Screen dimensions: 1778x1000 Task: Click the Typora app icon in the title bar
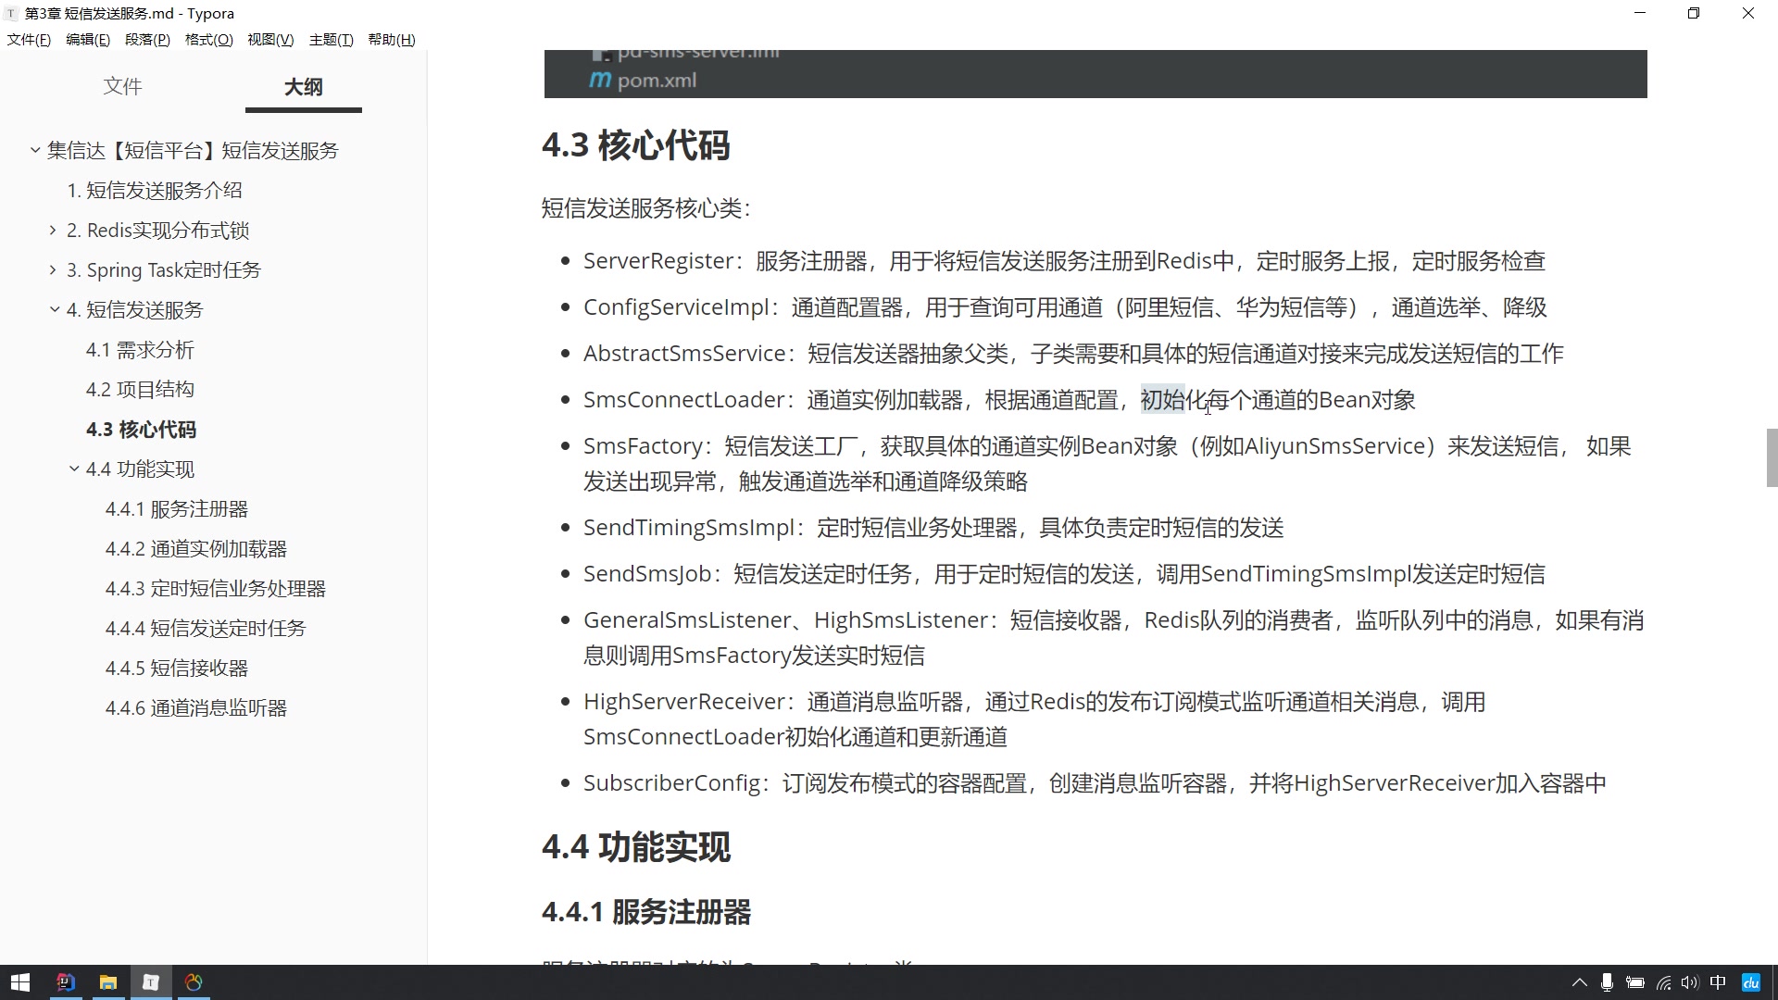pyautogui.click(x=11, y=14)
